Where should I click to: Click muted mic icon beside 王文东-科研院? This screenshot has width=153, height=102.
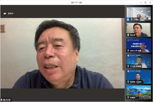tap(128, 66)
